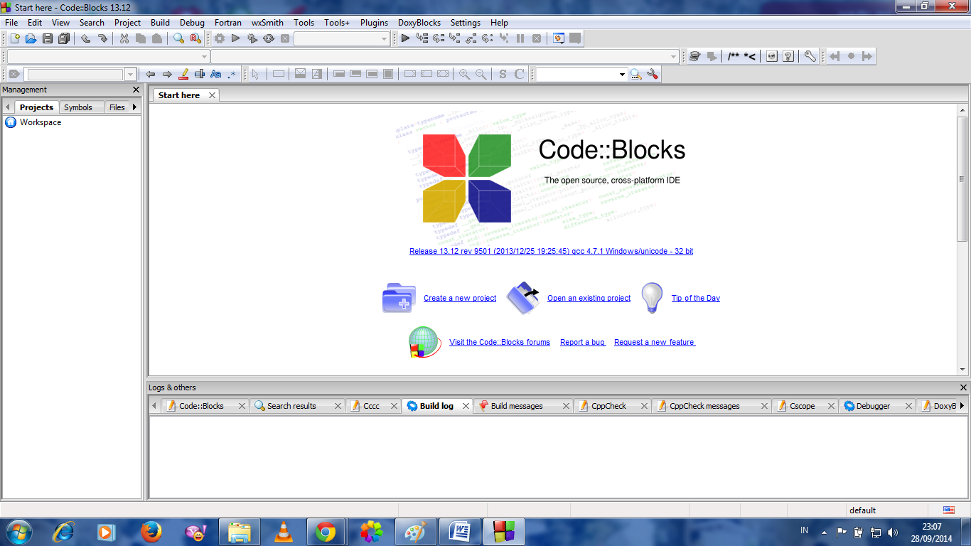The image size is (971, 546).
Task: Click the Open file folder icon
Action: [x=31, y=38]
